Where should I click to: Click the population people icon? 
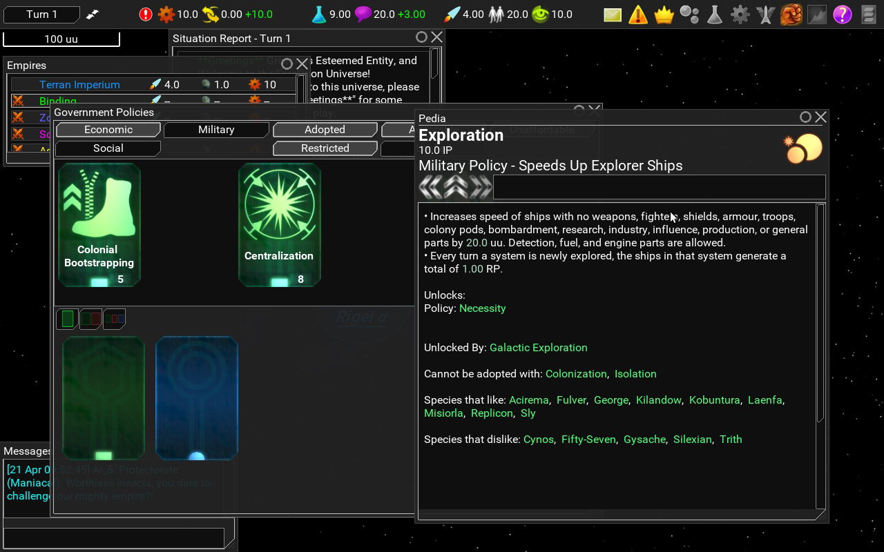[496, 14]
